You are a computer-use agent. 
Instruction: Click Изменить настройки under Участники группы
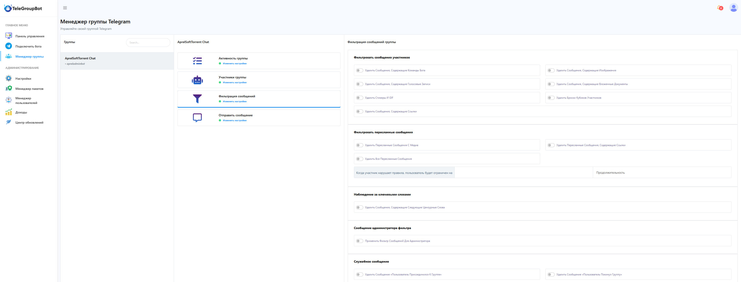click(235, 83)
